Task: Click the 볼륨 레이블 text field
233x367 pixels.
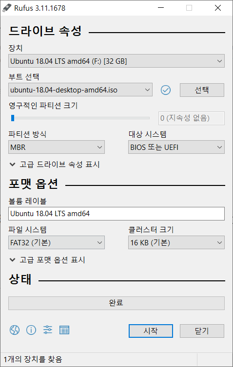Action: (x=116, y=214)
